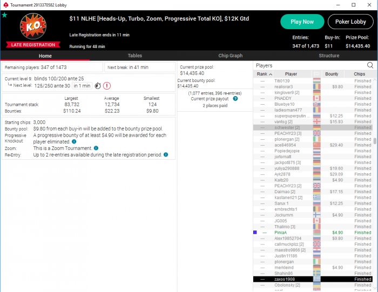Click the green star favorite icon

tap(4, 15)
